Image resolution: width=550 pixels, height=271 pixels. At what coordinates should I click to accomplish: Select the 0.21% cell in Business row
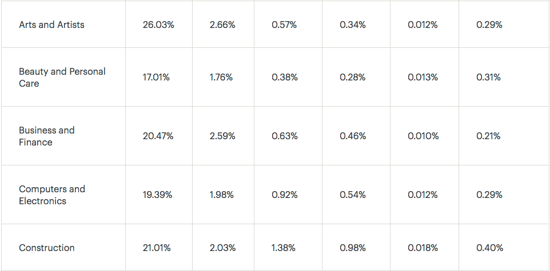tap(488, 136)
